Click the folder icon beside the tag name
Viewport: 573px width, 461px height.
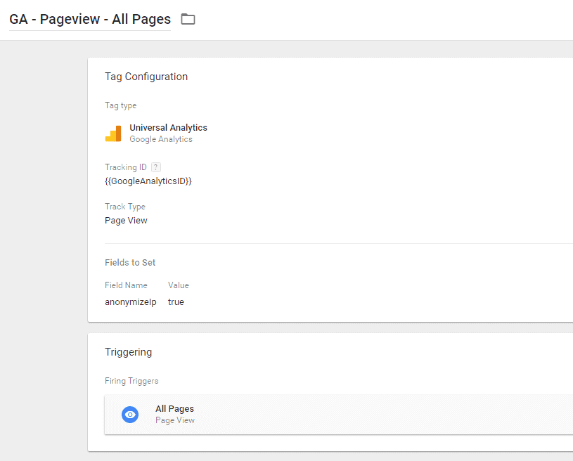(188, 19)
